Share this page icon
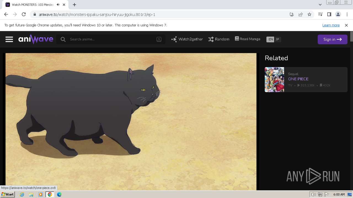353x198 pixels. point(301,14)
